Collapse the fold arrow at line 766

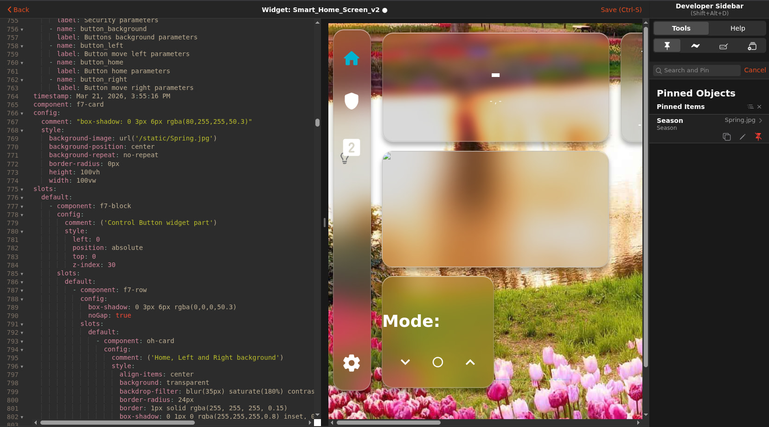(x=22, y=114)
